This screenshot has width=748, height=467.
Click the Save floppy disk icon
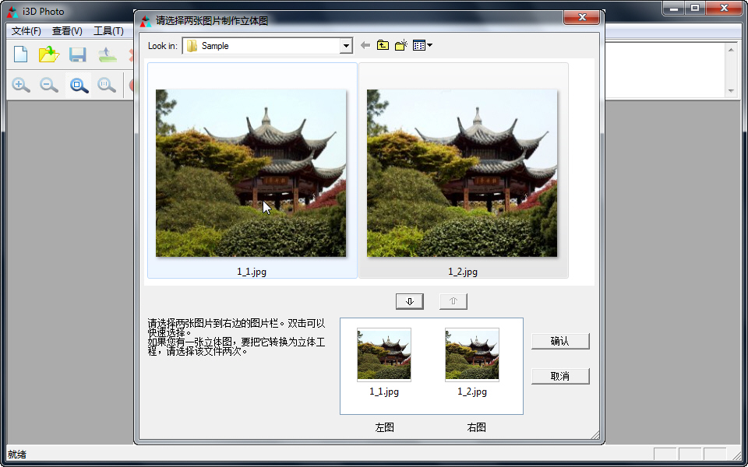coord(77,54)
